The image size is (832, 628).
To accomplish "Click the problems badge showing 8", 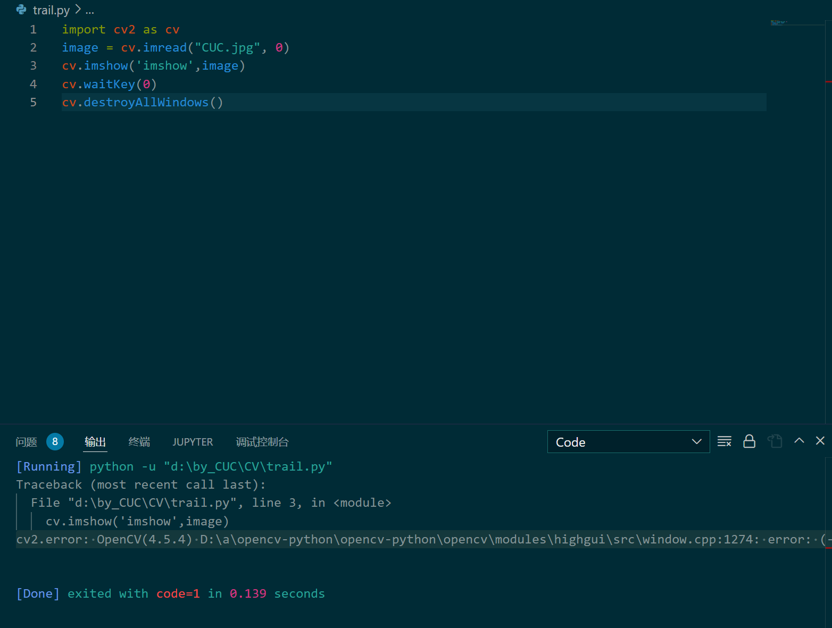I will pyautogui.click(x=55, y=441).
